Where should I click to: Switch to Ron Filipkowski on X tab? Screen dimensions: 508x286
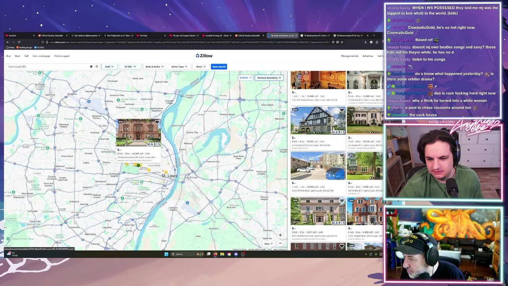(118, 35)
